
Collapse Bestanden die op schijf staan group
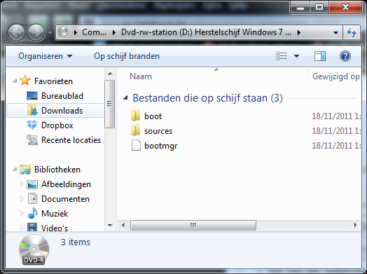tap(125, 97)
